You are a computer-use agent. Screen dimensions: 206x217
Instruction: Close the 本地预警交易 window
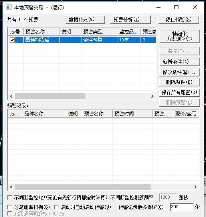coord(195,7)
